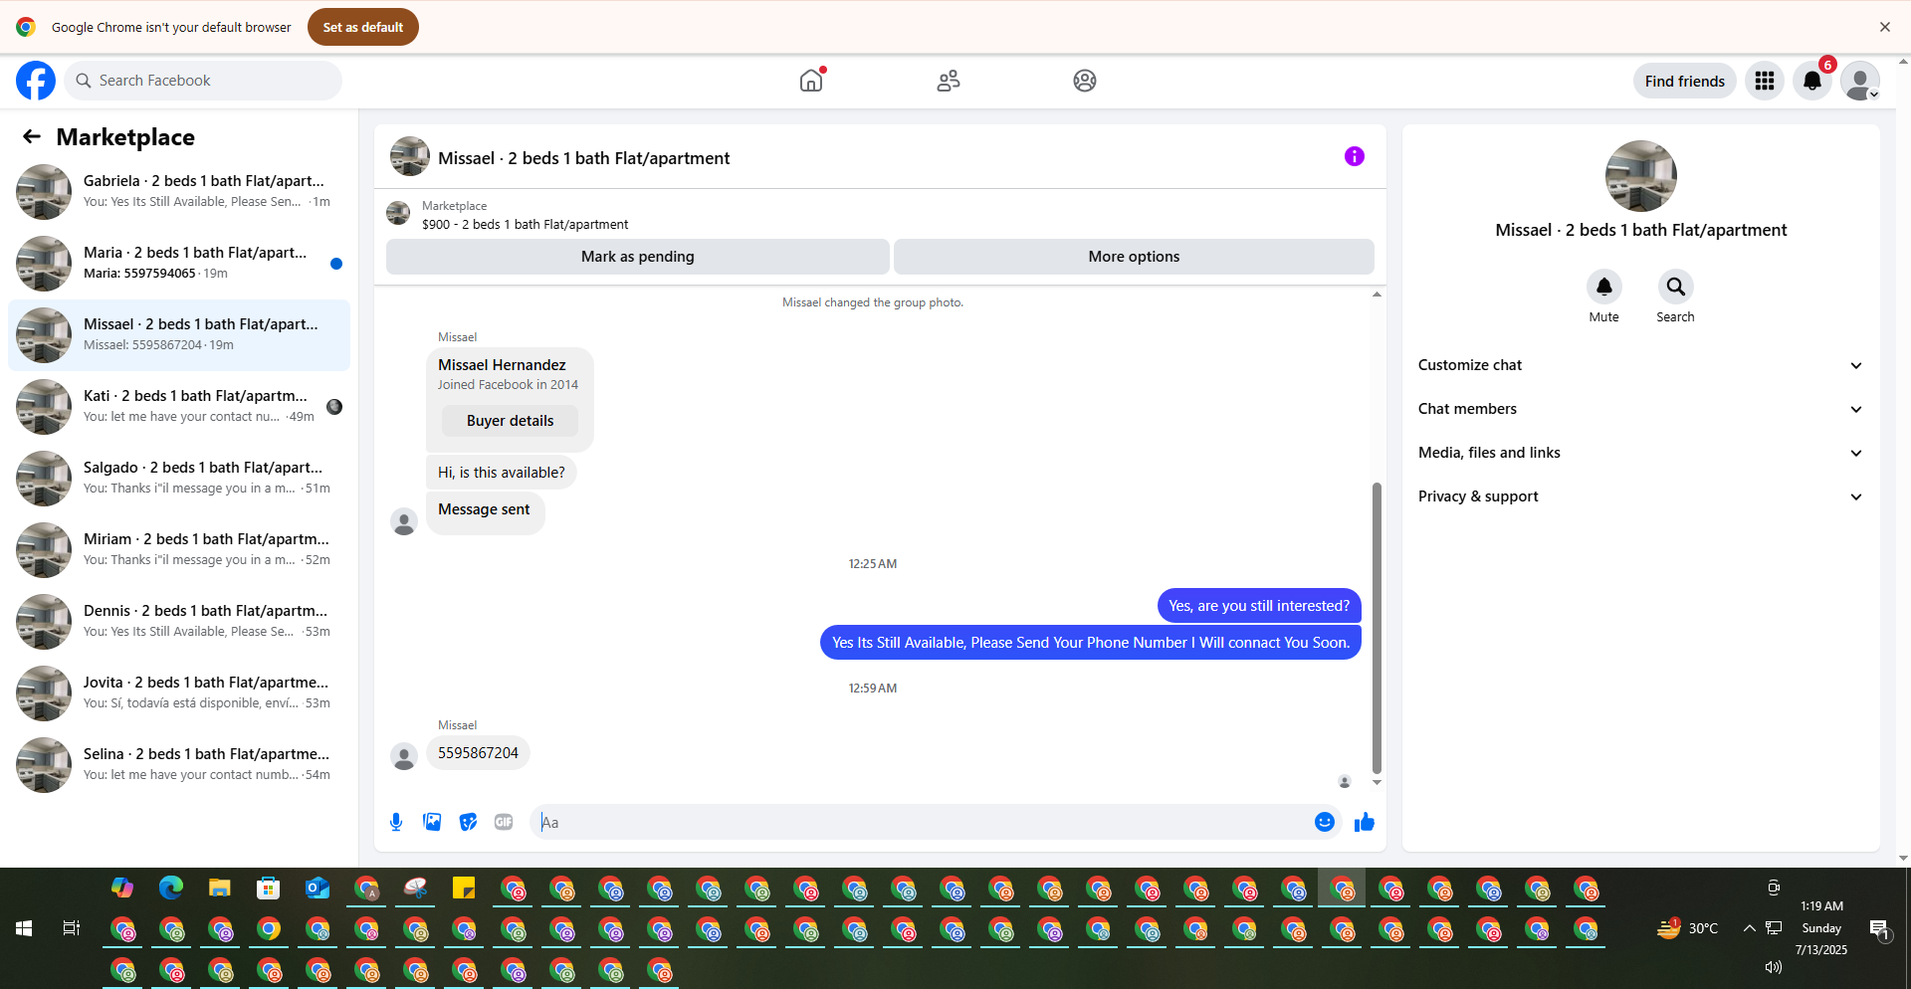Viewport: 1911px width, 989px height.
Task: Open conversation info purple icon
Action: click(1355, 156)
